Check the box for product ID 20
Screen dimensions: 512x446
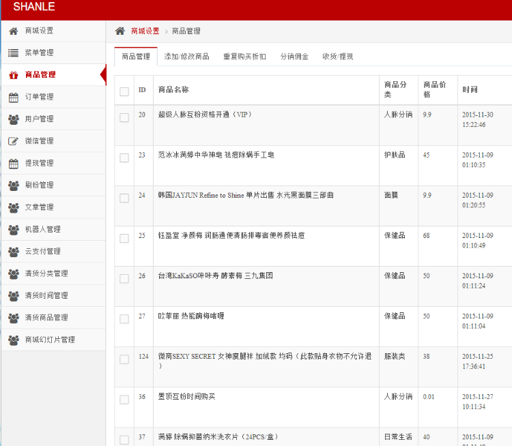pos(124,117)
